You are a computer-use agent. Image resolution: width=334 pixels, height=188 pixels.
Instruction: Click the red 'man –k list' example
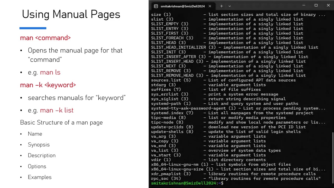(x=57, y=110)
